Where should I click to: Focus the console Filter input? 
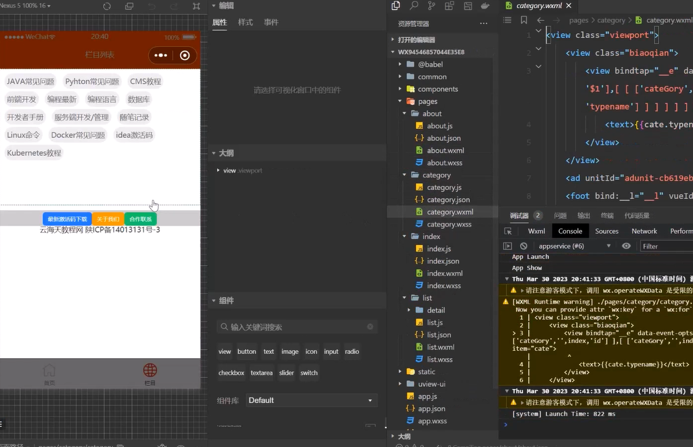667,246
